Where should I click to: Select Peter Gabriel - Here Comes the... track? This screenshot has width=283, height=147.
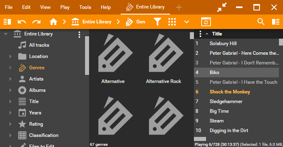pos(236,53)
